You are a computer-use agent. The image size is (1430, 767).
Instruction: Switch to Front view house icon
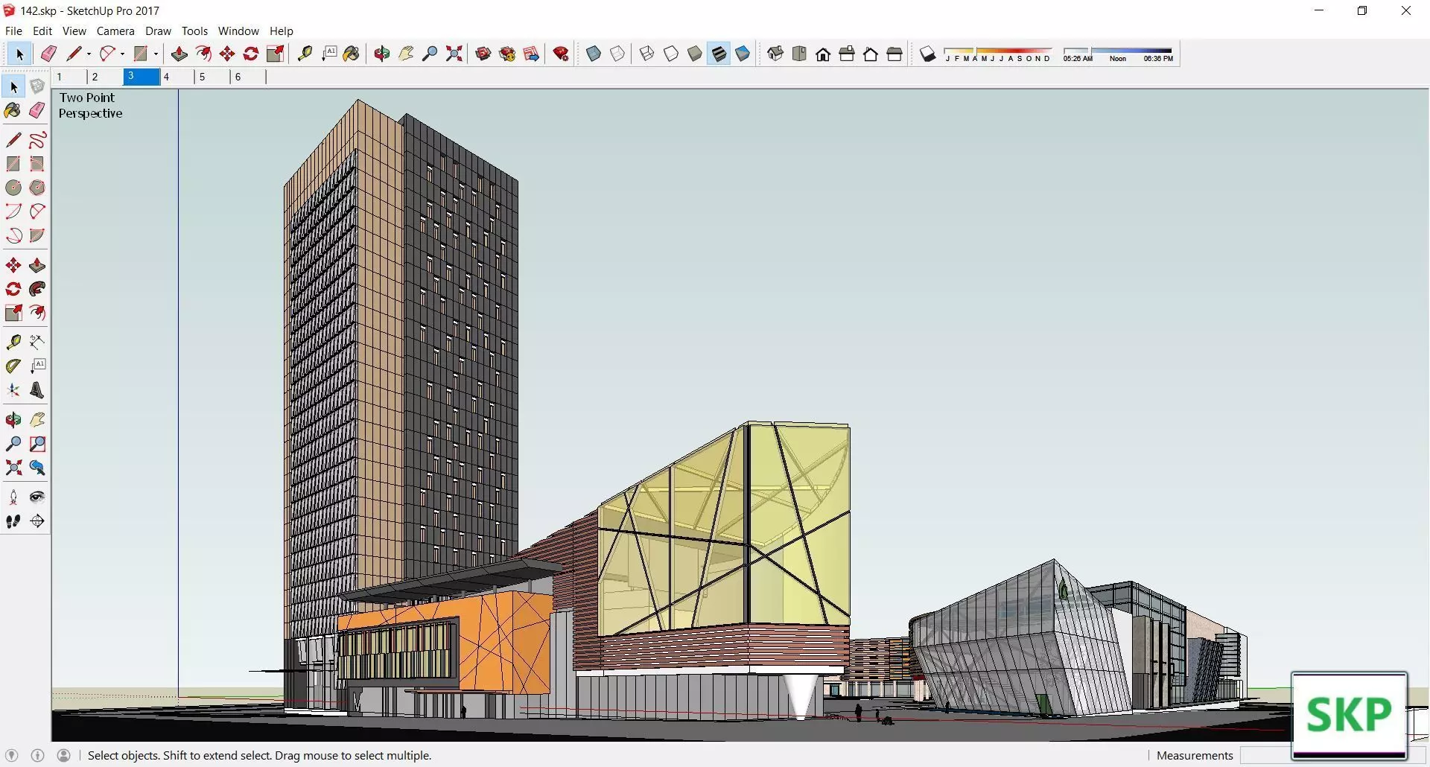823,54
